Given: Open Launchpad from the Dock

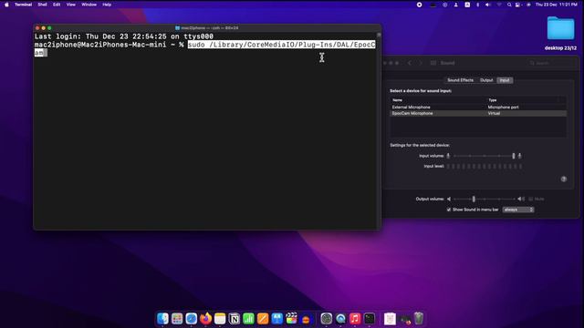Looking at the screenshot, I should pos(177,319).
